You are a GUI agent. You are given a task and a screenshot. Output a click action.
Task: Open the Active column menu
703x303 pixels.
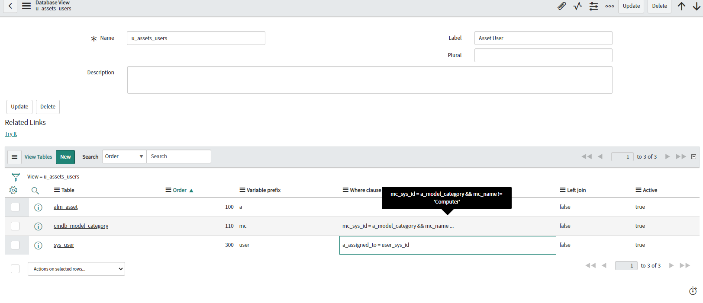pos(639,190)
